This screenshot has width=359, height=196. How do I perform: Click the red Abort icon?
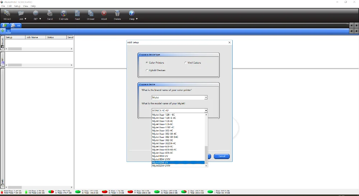[x=104, y=13]
